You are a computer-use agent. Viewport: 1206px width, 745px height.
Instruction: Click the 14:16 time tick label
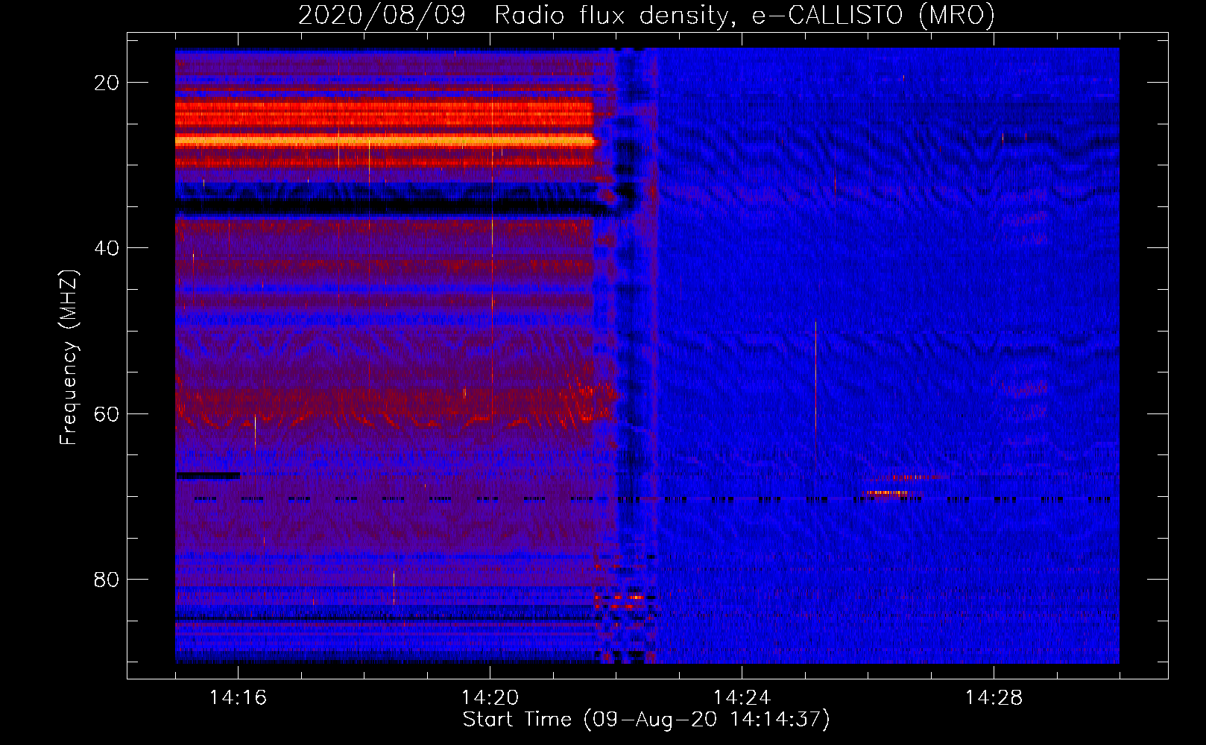tap(238, 697)
